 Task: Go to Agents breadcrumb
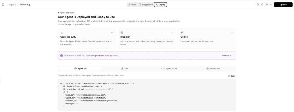[x=13, y=5]
